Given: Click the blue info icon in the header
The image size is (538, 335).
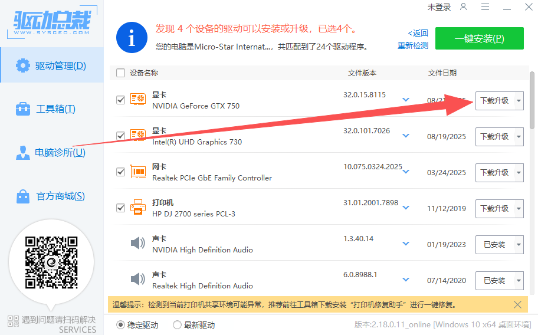Looking at the screenshot, I should click(x=132, y=39).
